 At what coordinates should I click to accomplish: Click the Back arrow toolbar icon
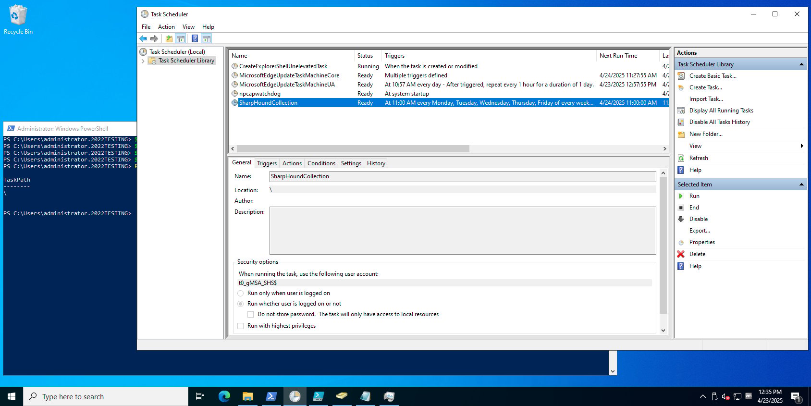(143, 39)
